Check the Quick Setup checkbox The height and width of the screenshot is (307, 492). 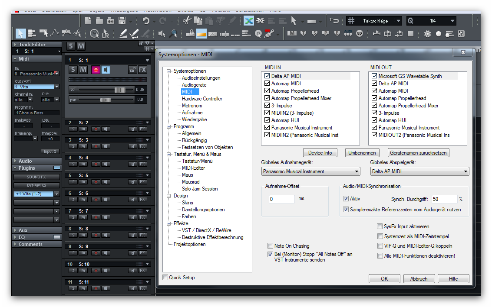(165, 277)
